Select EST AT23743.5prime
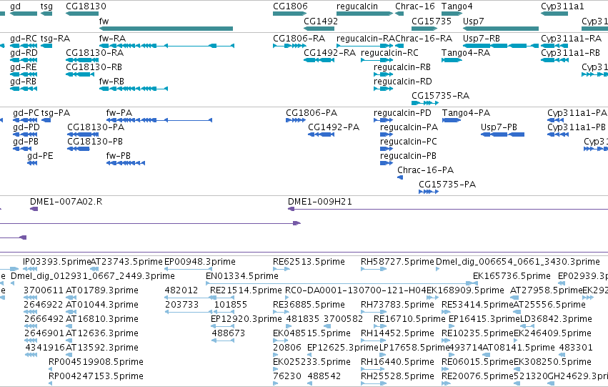Screen dimensions: 608x387 (x=126, y=262)
